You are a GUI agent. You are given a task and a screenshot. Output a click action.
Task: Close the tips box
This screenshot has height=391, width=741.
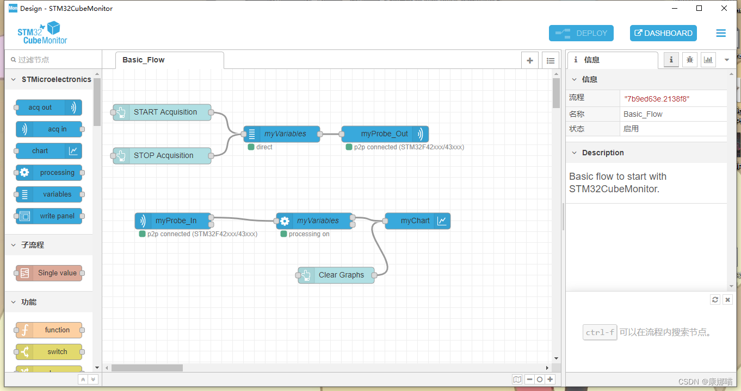point(728,300)
